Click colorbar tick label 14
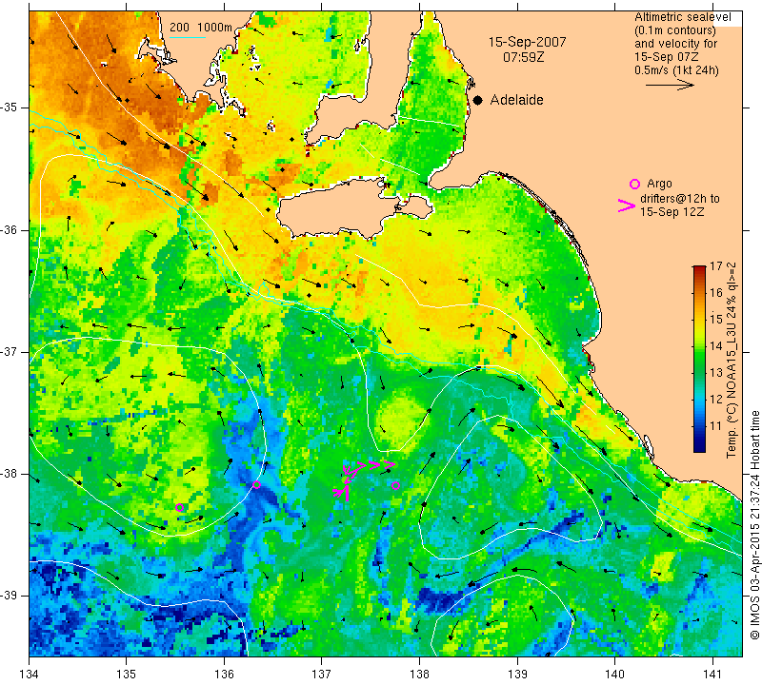 click(716, 346)
